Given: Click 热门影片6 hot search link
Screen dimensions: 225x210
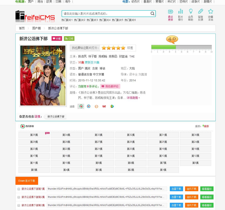Looking at the screenshot, I should click(x=130, y=20).
